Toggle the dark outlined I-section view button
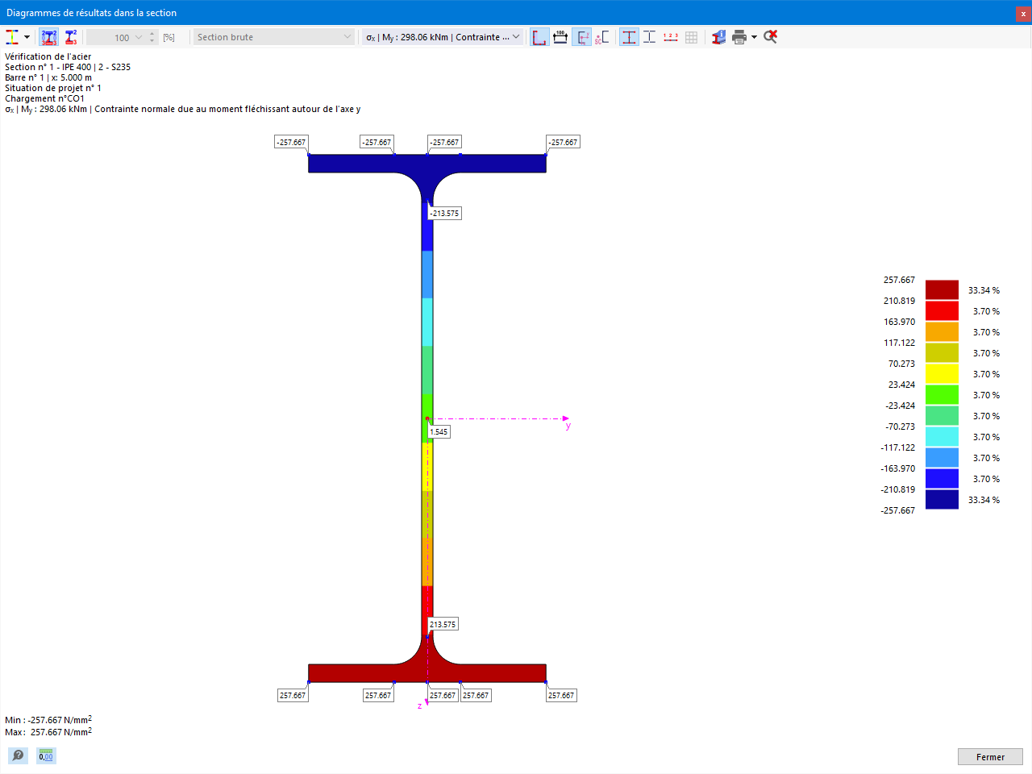Viewport: 1032px width, 774px height. pyautogui.click(x=649, y=37)
